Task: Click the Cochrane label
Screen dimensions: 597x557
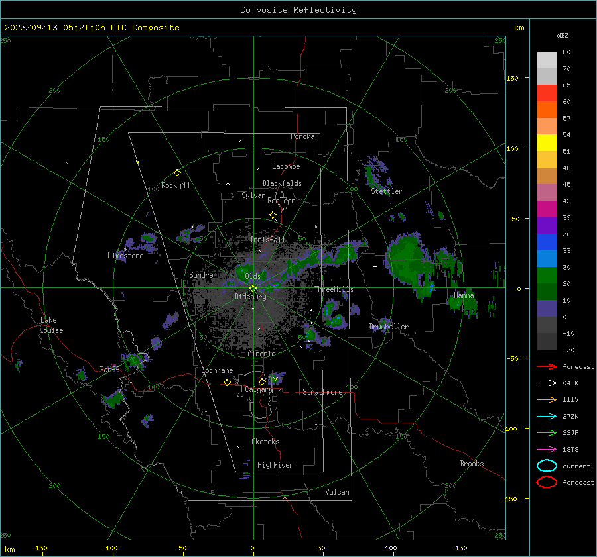Action: 217,370
